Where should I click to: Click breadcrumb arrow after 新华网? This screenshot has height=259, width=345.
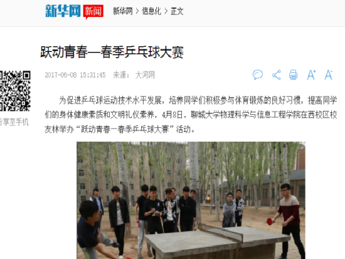(137, 11)
